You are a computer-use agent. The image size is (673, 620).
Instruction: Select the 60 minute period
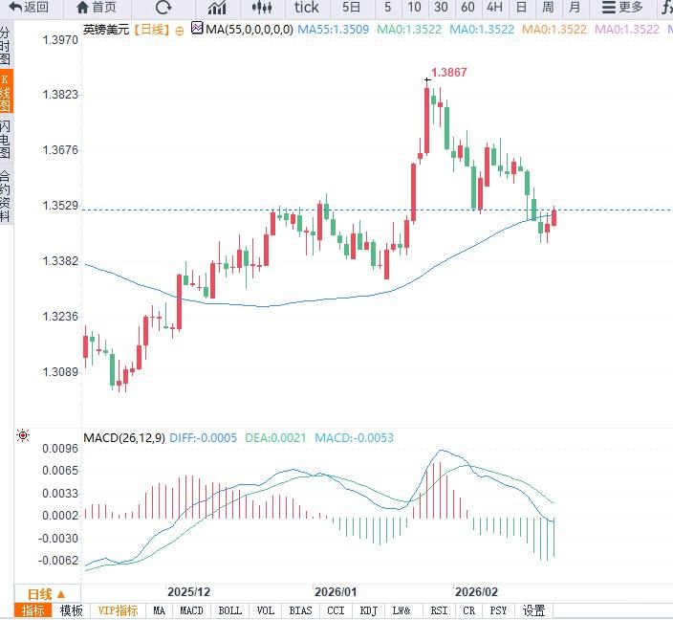point(467,8)
